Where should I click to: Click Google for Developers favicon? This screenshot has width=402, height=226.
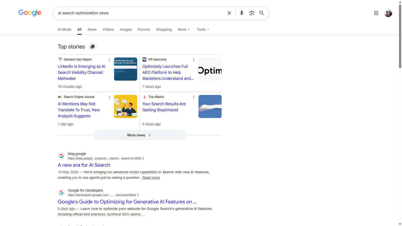pyautogui.click(x=61, y=193)
